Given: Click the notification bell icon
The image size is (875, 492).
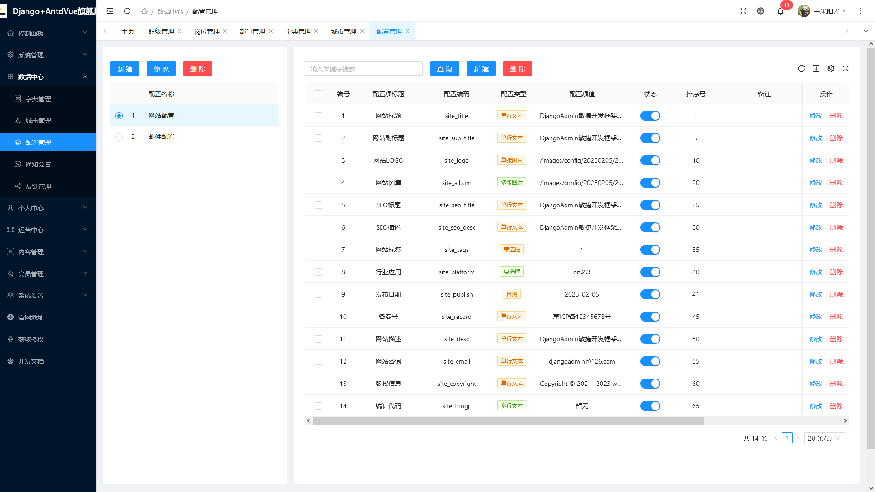Looking at the screenshot, I should 781,11.
